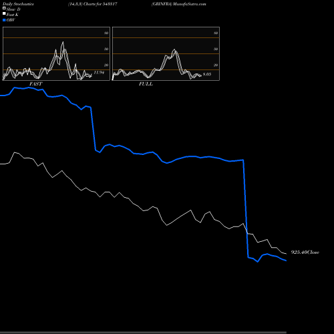Click the '(14,3,3) Charts for 543317' text

click(x=93, y=4)
